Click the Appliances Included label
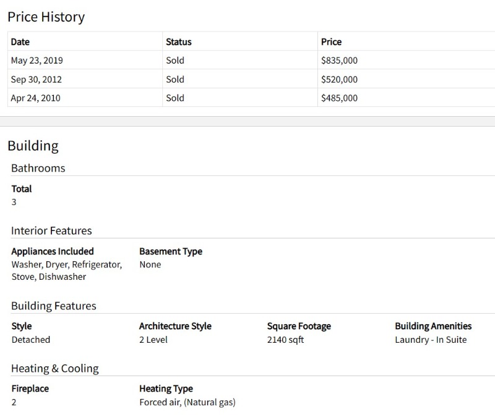Image resolution: width=495 pixels, height=420 pixels. click(53, 251)
